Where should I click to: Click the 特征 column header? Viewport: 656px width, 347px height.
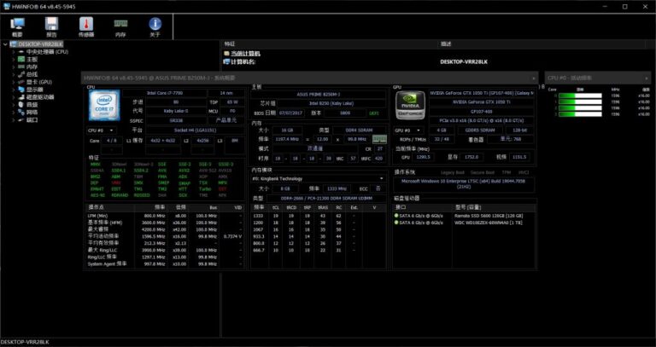[x=329, y=43]
